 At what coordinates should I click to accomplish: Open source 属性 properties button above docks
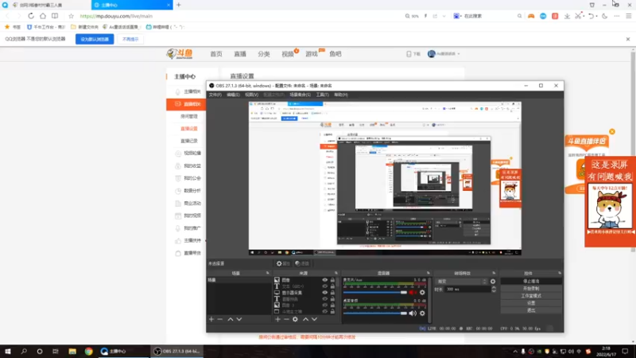tap(283, 263)
